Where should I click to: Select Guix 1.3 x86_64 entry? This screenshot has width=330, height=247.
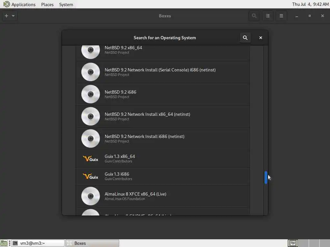point(163,159)
